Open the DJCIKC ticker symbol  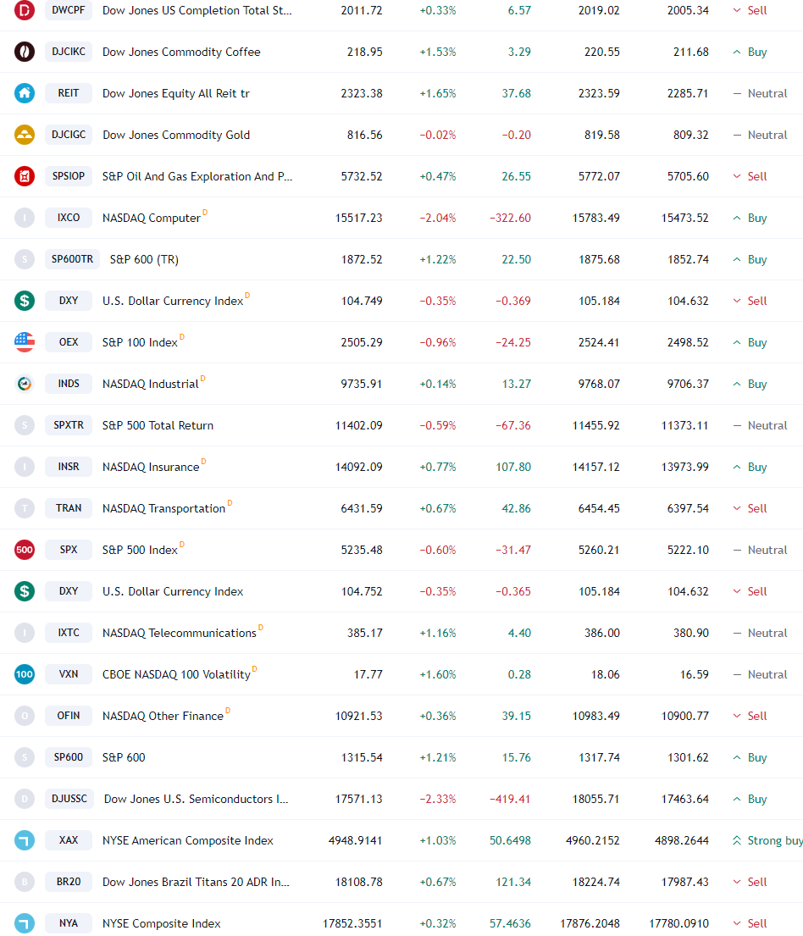pos(69,52)
